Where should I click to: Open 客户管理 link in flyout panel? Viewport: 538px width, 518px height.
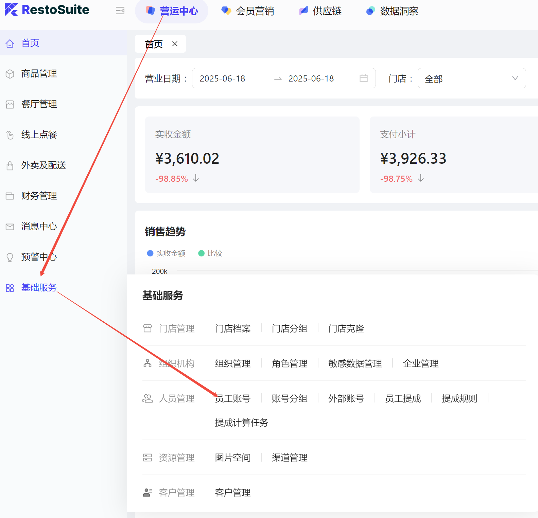click(x=233, y=493)
